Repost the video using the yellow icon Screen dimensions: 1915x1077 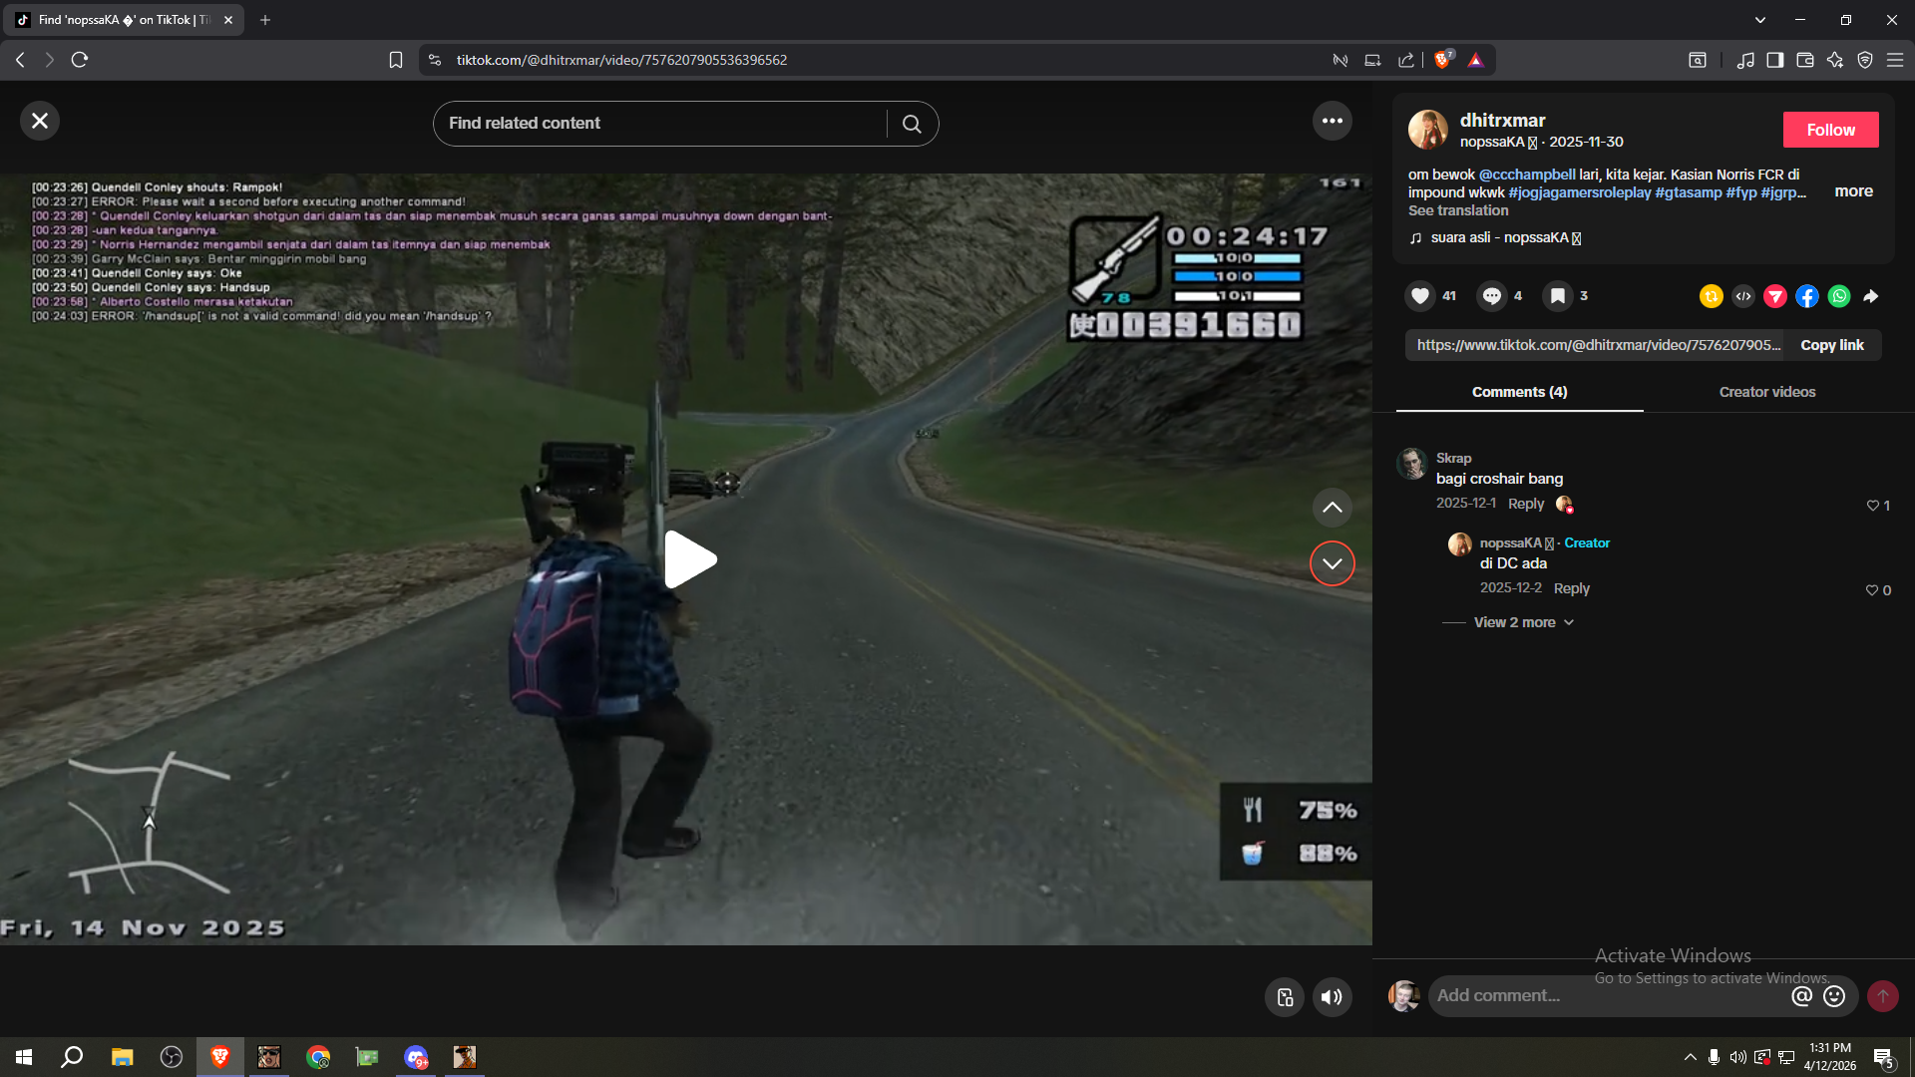[1712, 296]
